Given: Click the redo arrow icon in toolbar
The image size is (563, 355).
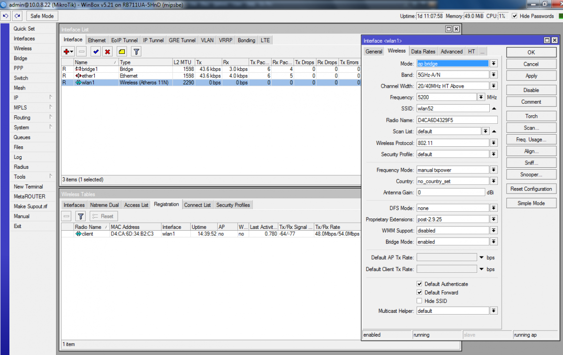Looking at the screenshot, I should tap(17, 16).
